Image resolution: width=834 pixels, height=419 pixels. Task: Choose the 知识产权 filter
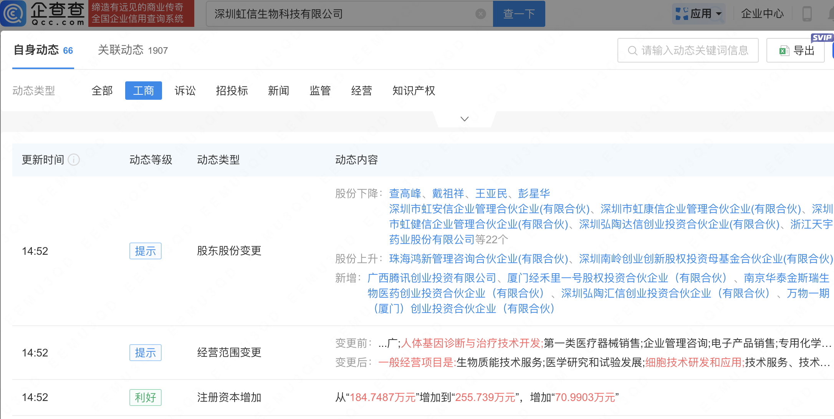414,91
